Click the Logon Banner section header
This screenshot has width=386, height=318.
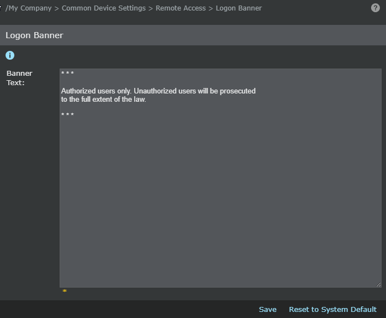[193, 35]
